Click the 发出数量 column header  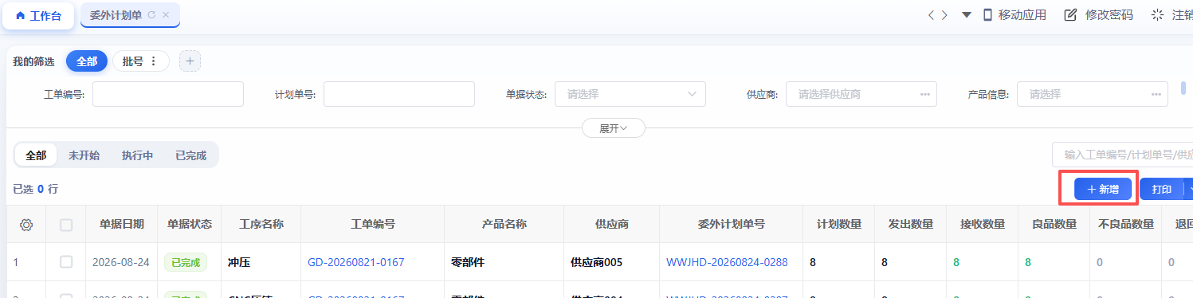point(911,225)
